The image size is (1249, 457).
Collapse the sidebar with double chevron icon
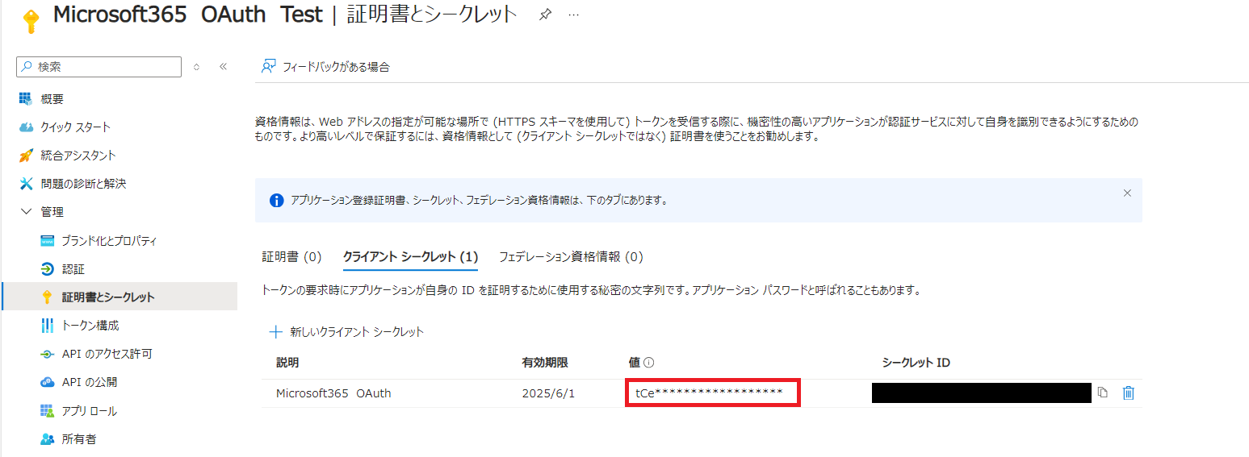224,67
